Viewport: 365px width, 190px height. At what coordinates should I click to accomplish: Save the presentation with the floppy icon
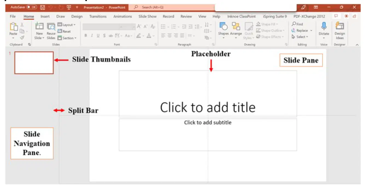[43, 7]
